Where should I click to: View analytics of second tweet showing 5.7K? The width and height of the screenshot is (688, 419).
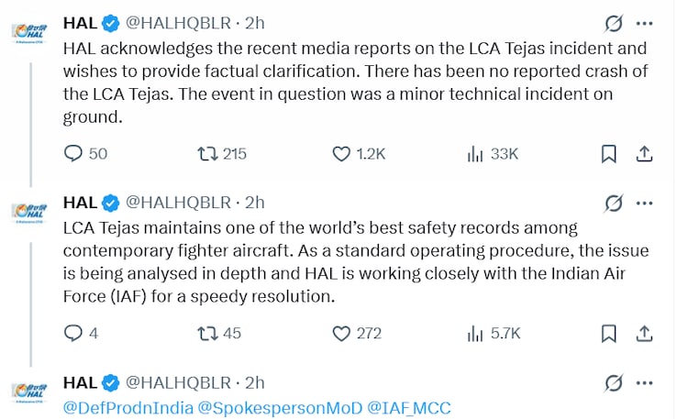coord(475,333)
